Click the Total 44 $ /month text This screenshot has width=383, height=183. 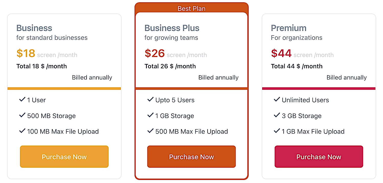pyautogui.click(x=297, y=66)
